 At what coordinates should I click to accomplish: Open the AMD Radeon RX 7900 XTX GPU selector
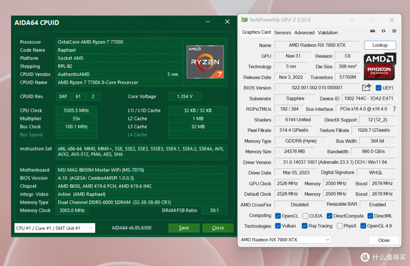click(285, 239)
